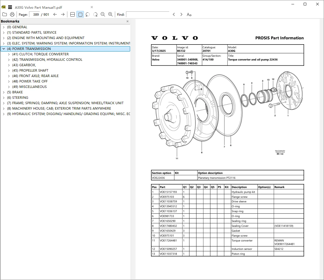Go to next page arrow
Image resolution: width=324 pixels, height=280 pixels.
(x=63, y=14)
